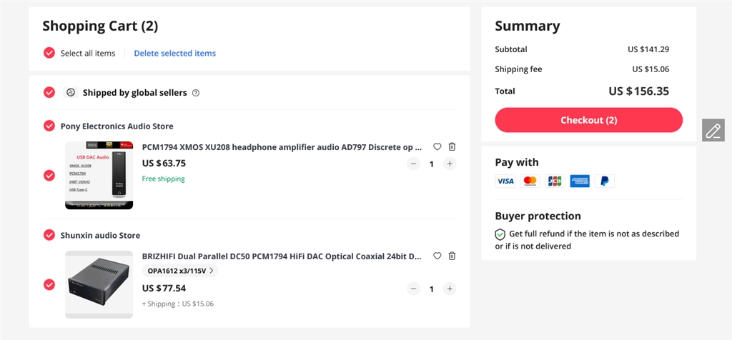Toggle Select all items checkbox
The height and width of the screenshot is (340, 732).
coord(49,53)
